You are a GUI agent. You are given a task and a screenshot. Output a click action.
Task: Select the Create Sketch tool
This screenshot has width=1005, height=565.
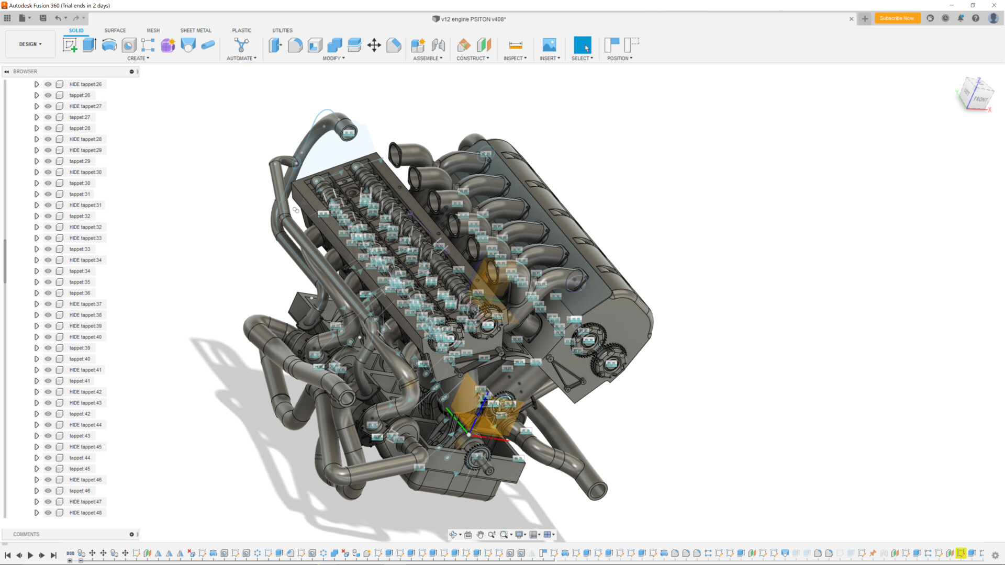(x=70, y=45)
